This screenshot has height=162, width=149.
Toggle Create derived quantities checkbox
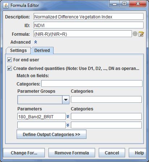[9, 69]
